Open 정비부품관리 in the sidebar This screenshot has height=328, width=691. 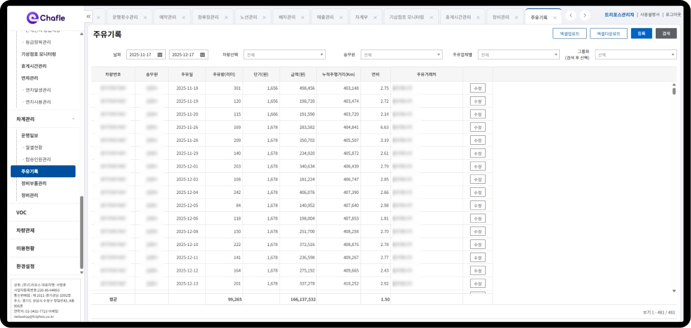tap(34, 183)
